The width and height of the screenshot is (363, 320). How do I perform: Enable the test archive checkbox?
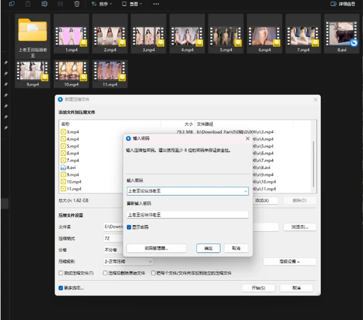coord(60,273)
